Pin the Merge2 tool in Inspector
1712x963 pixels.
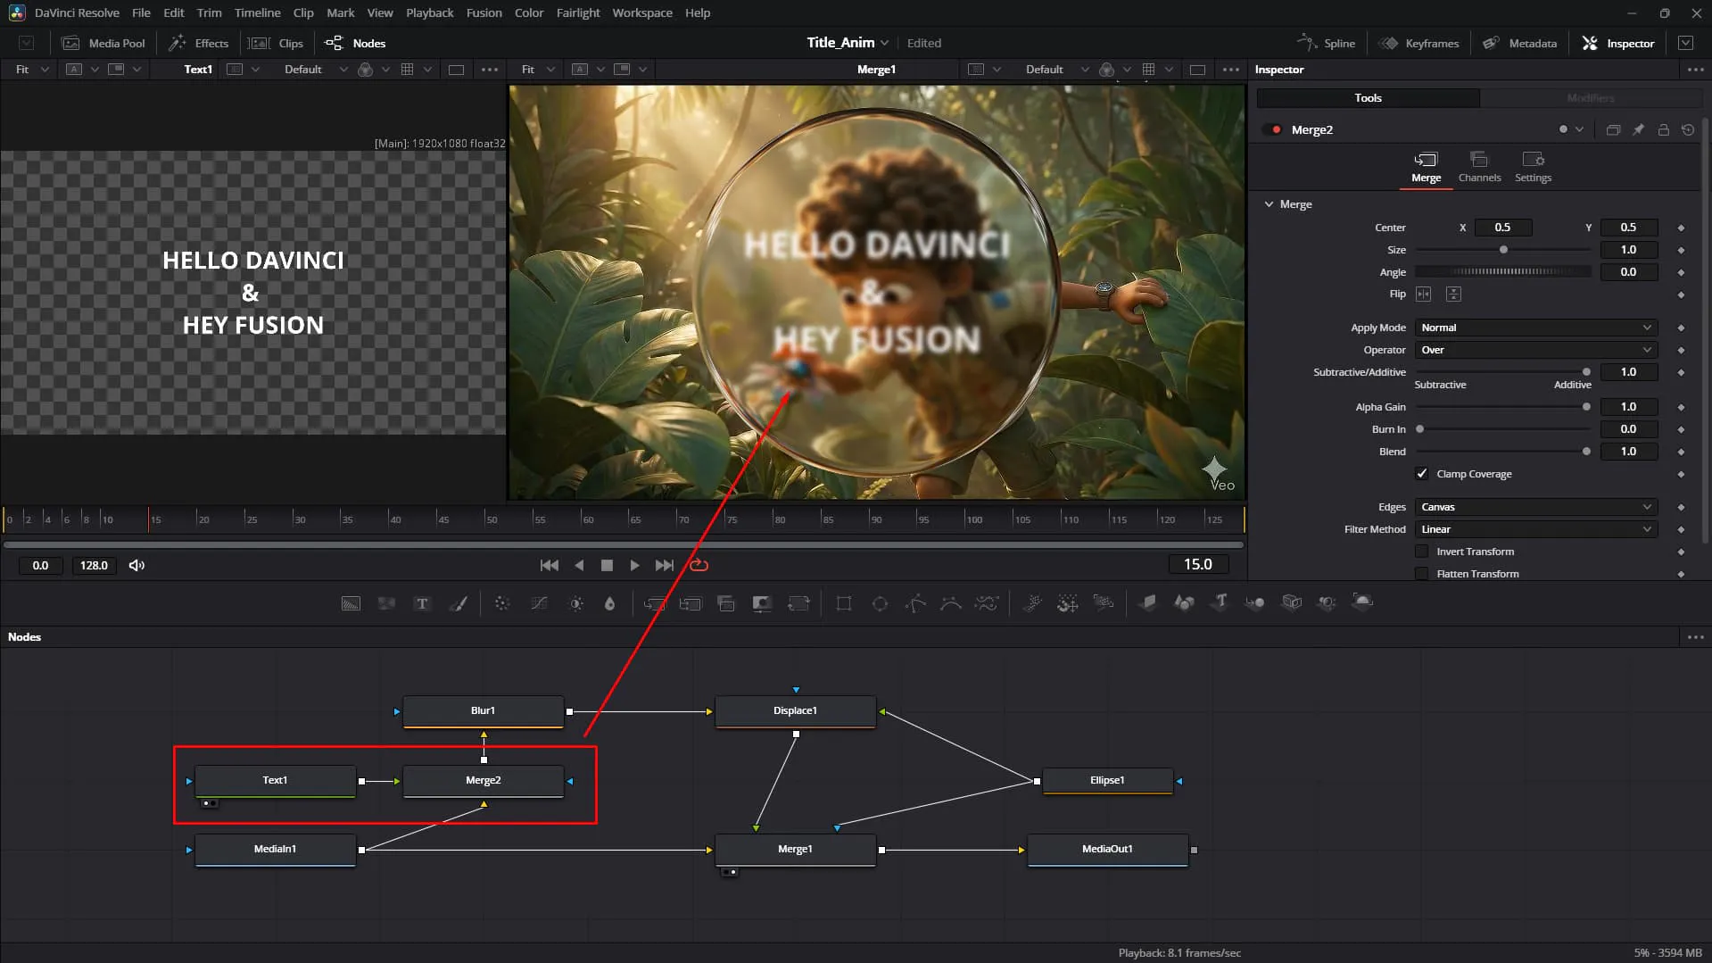tap(1639, 129)
